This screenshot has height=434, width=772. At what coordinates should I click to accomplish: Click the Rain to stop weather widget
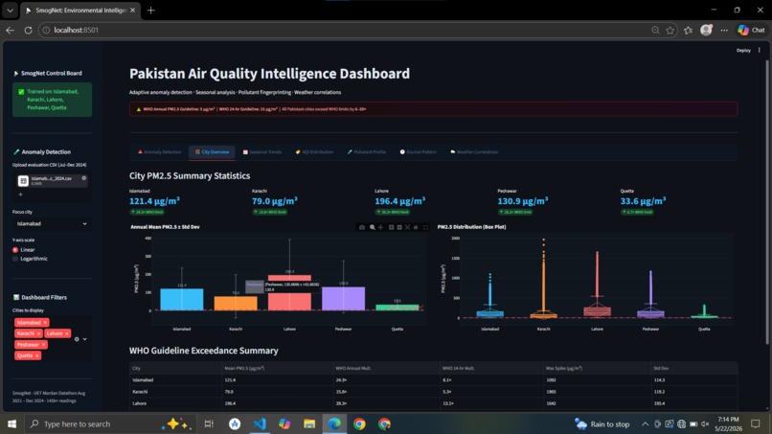click(602, 423)
